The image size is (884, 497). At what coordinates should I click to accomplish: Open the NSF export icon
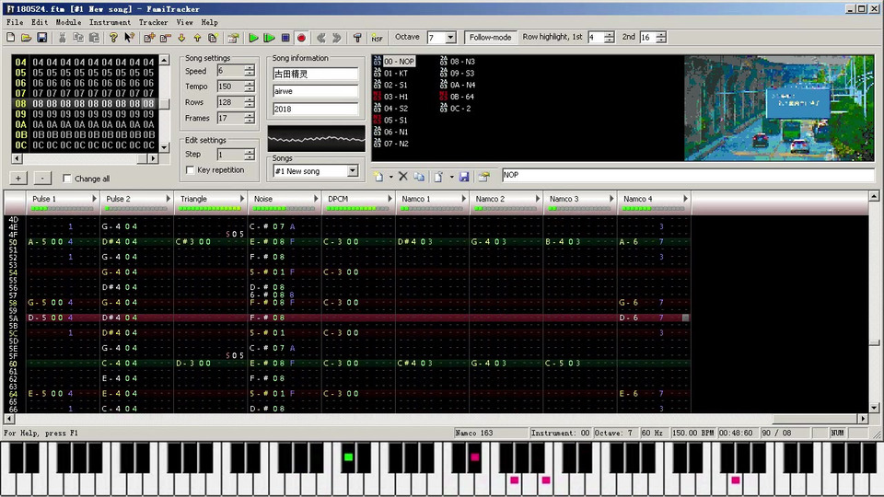[377, 38]
